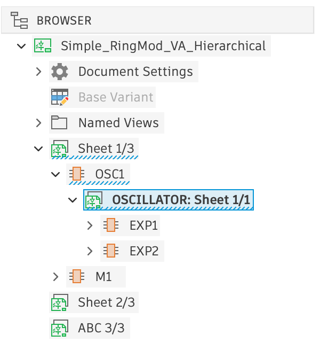Click the EXP2 module icon
This screenshot has width=320, height=358.
point(111,251)
